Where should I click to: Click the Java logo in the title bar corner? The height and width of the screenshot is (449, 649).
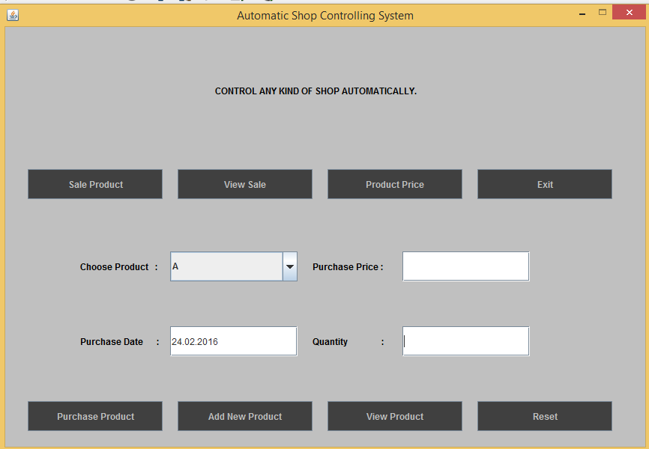click(12, 12)
